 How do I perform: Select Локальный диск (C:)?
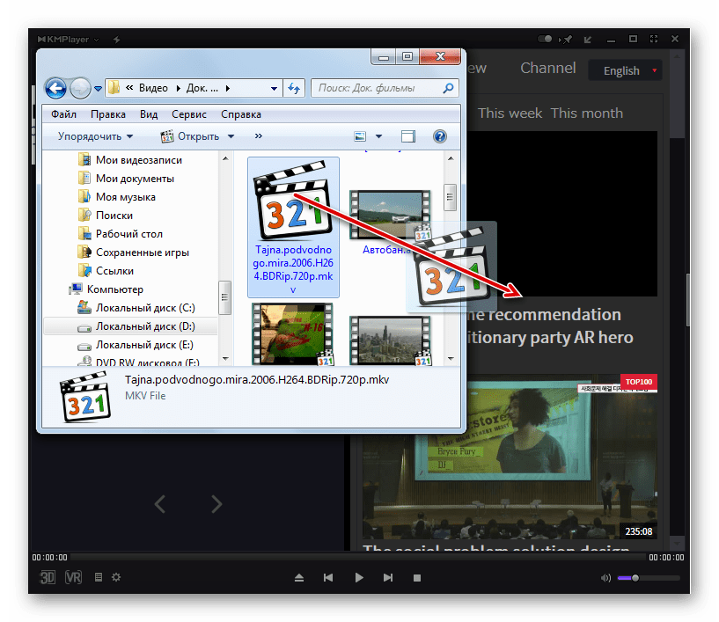tap(136, 308)
